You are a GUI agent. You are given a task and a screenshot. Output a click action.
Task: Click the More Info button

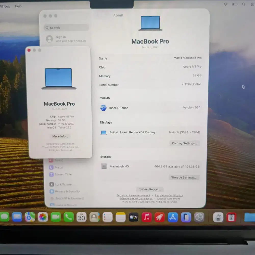(60, 136)
